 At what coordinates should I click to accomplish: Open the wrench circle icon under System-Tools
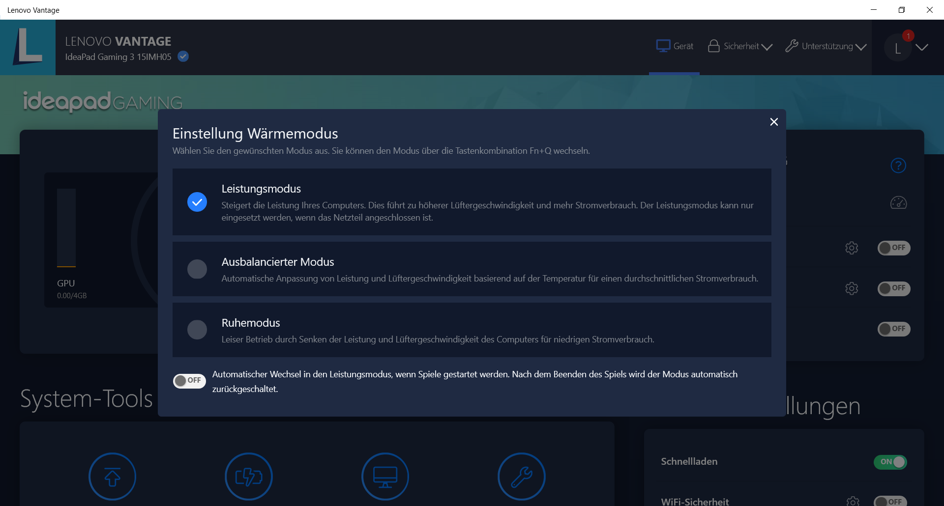coord(522,477)
